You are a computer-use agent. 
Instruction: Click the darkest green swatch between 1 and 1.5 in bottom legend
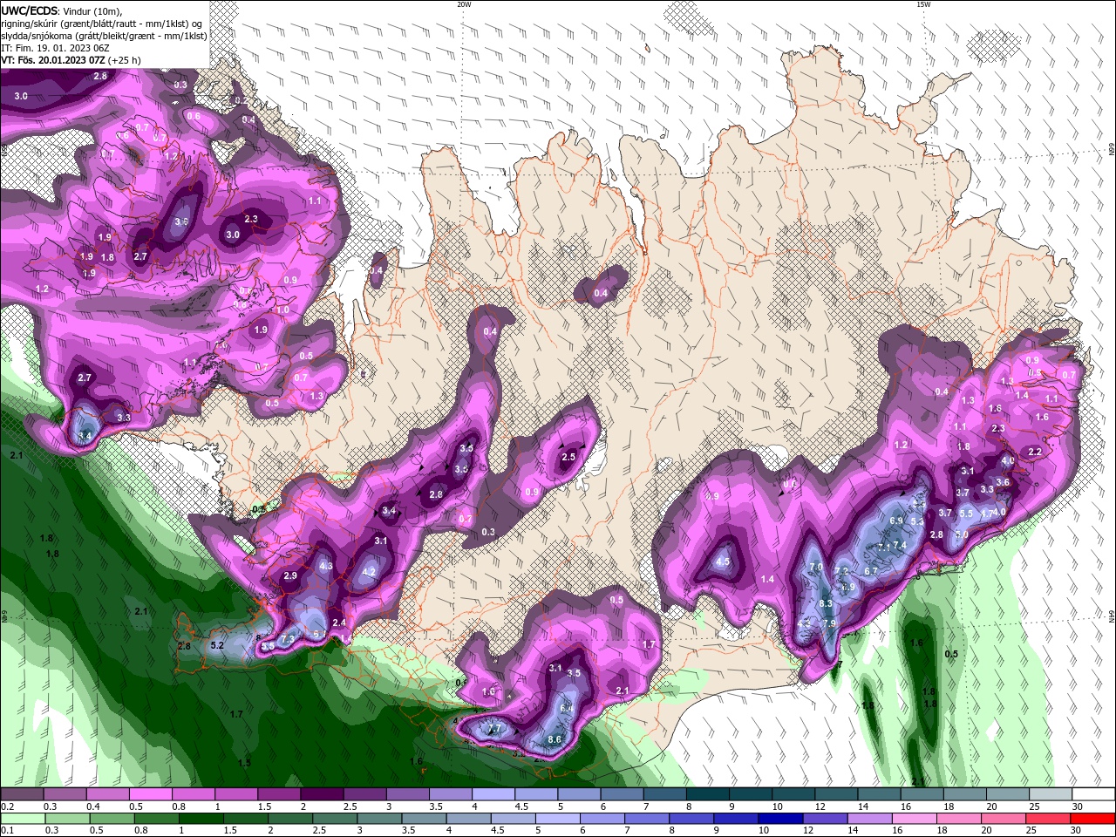(x=201, y=819)
